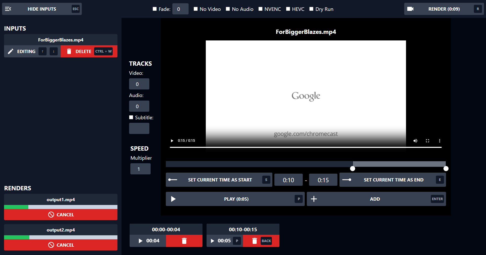The image size is (486, 255).
Task: Enable the No Video option
Action: [x=196, y=9]
